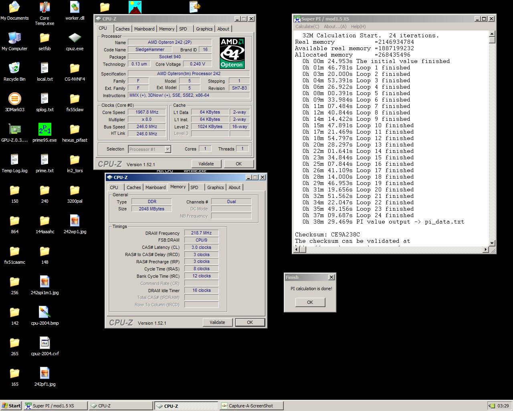Open the My Documents desktop icon
This screenshot has width=513, height=411.
pyautogui.click(x=14, y=11)
